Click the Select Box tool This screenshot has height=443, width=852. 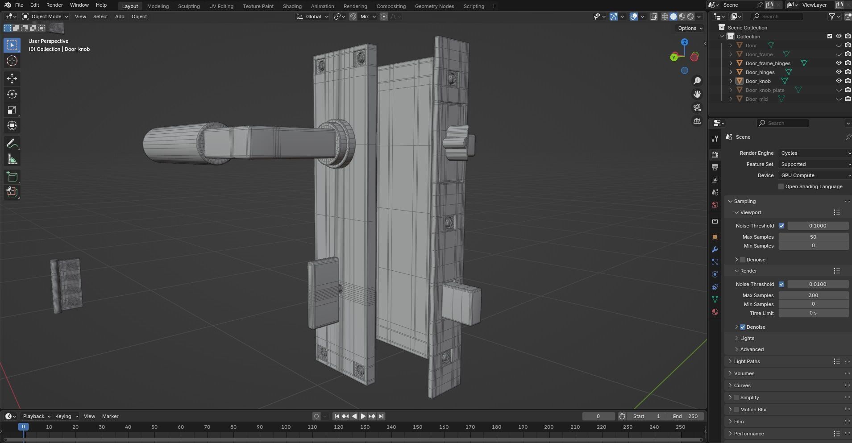12,45
